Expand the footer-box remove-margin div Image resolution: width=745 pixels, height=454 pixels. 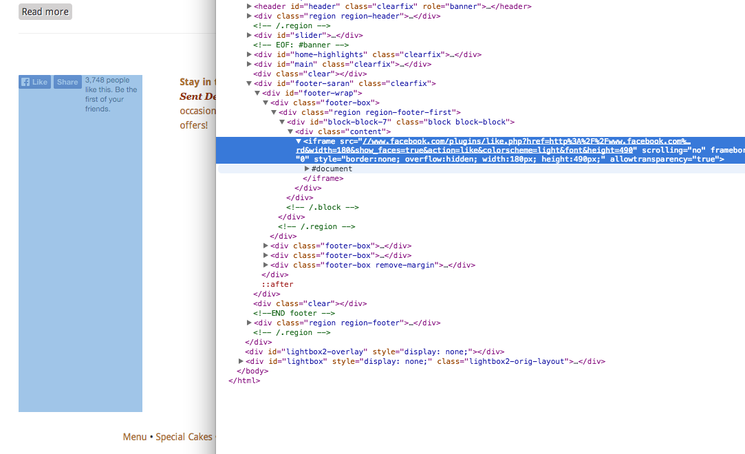266,265
